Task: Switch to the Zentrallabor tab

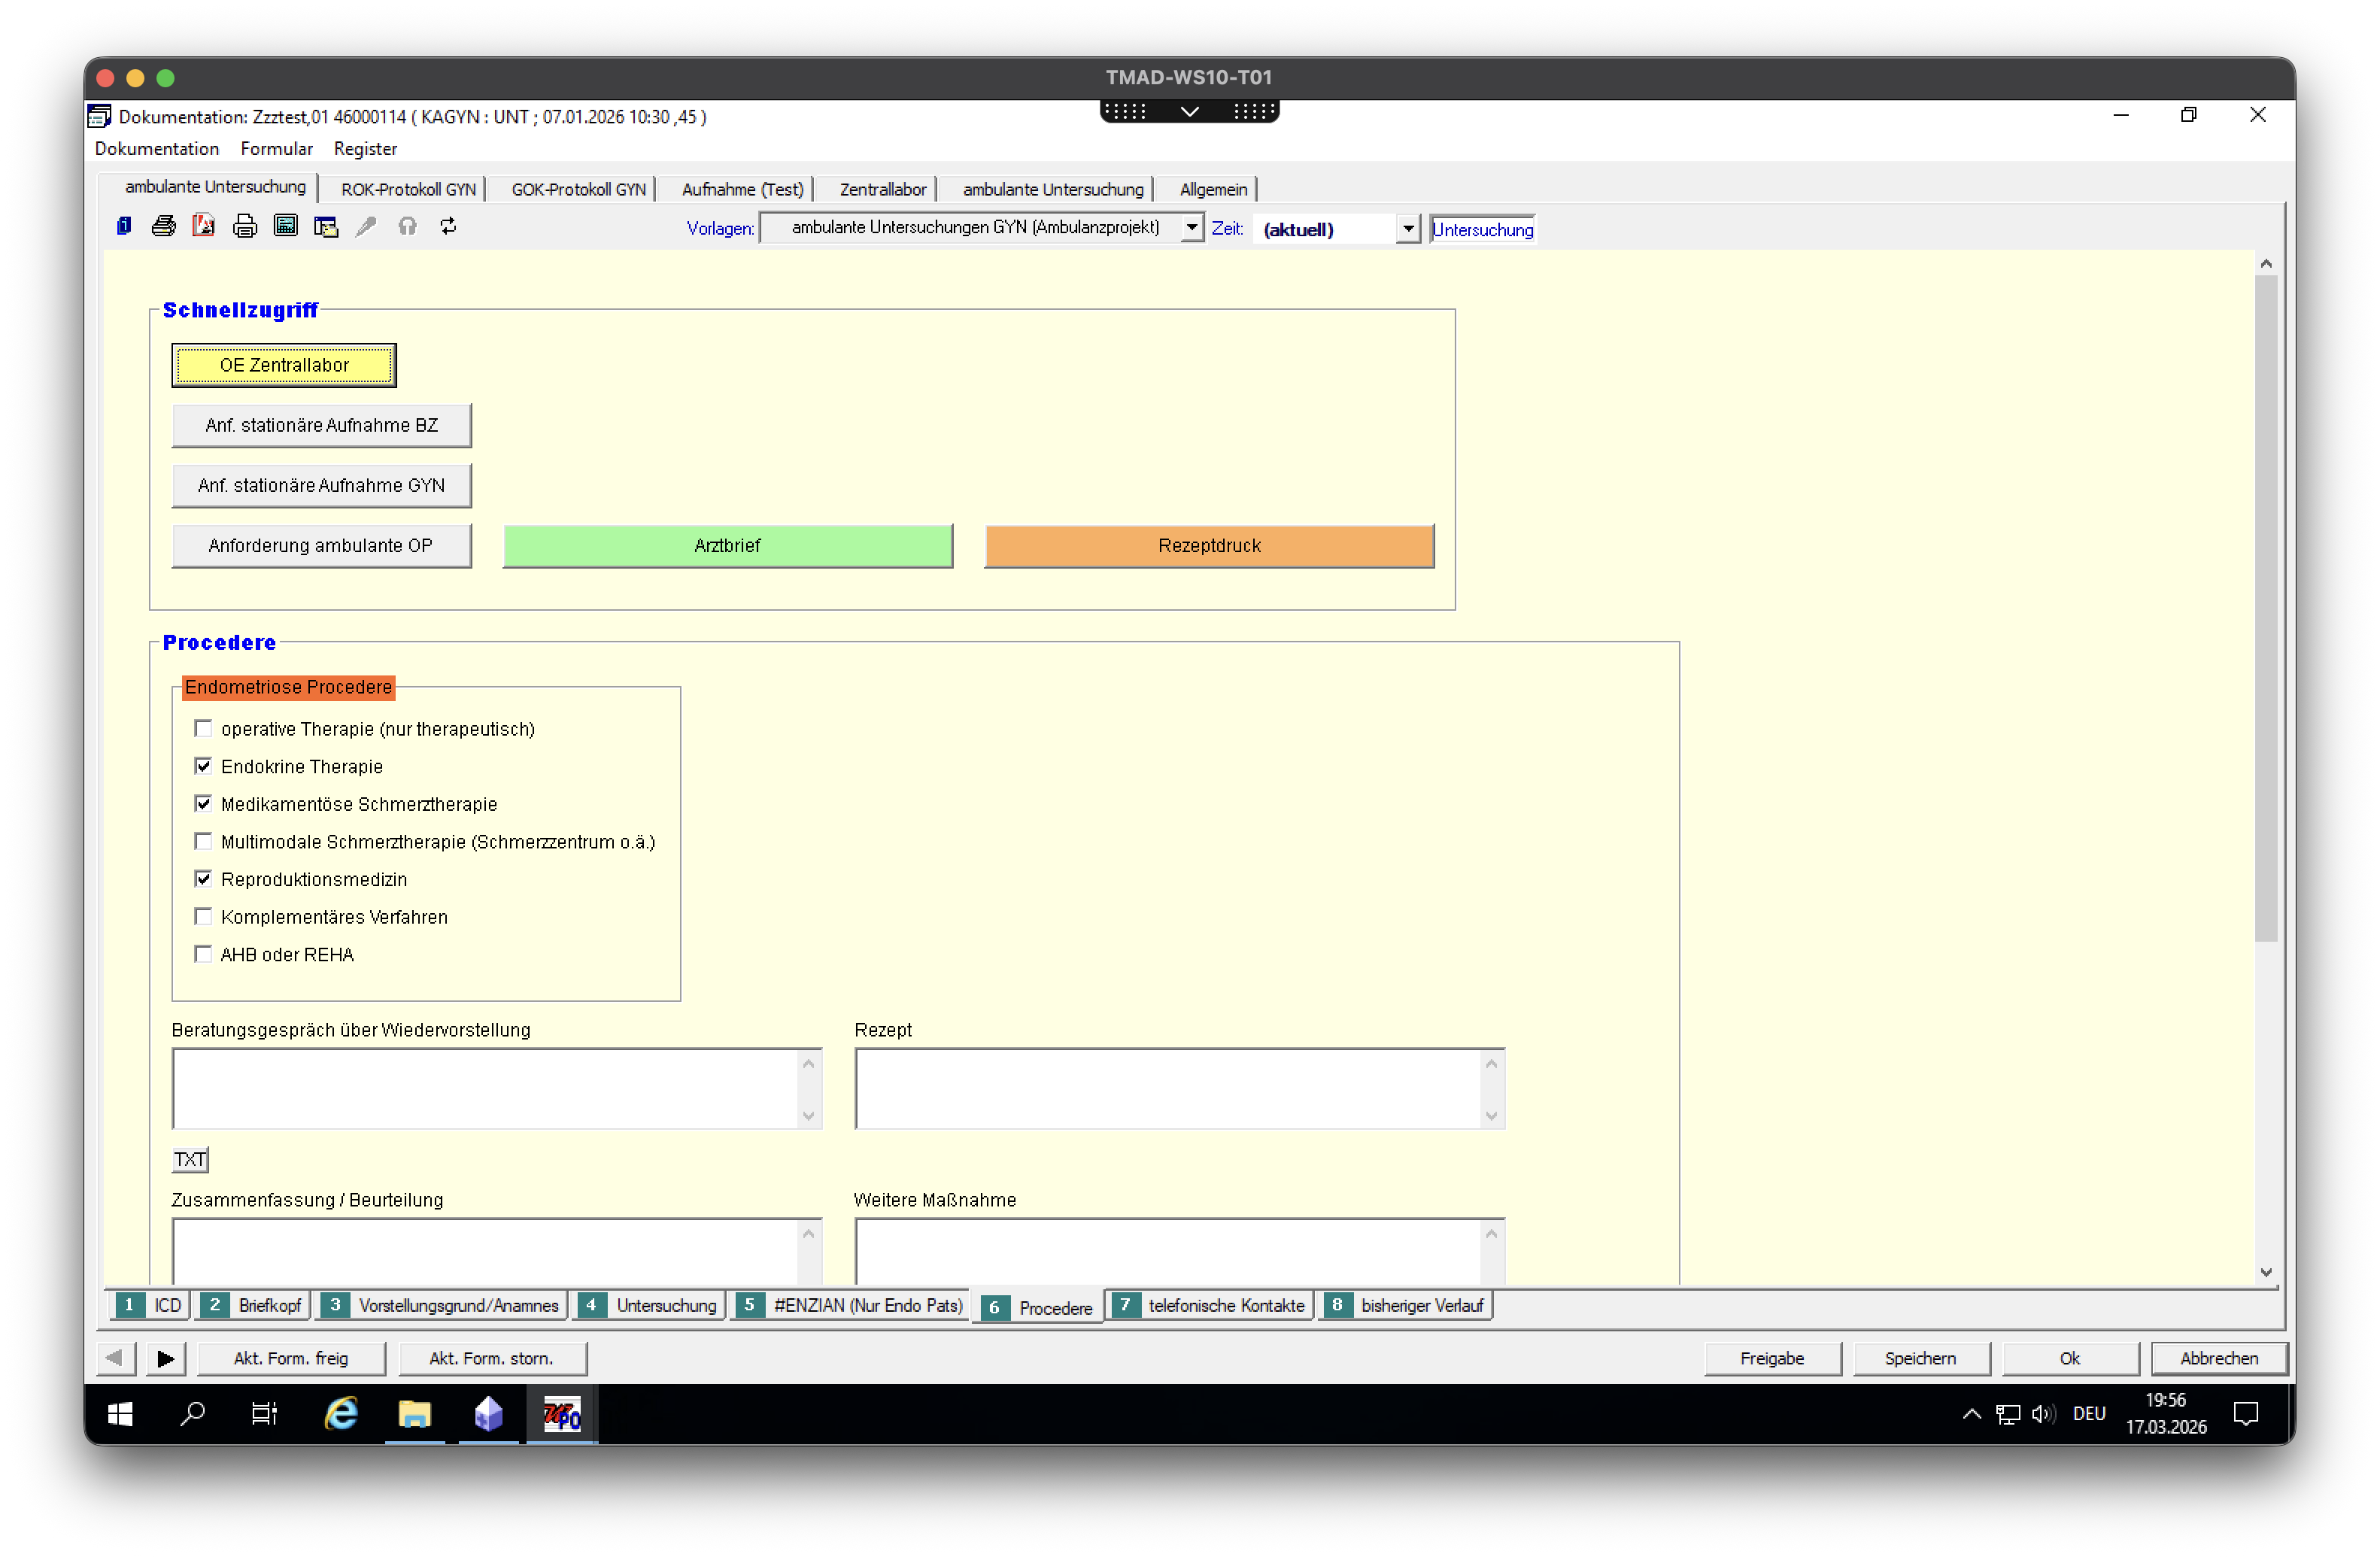Action: [882, 189]
